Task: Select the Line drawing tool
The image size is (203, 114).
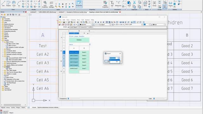Action: (3, 3)
